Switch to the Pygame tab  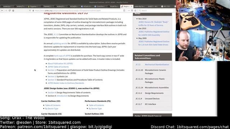point(33,6)
